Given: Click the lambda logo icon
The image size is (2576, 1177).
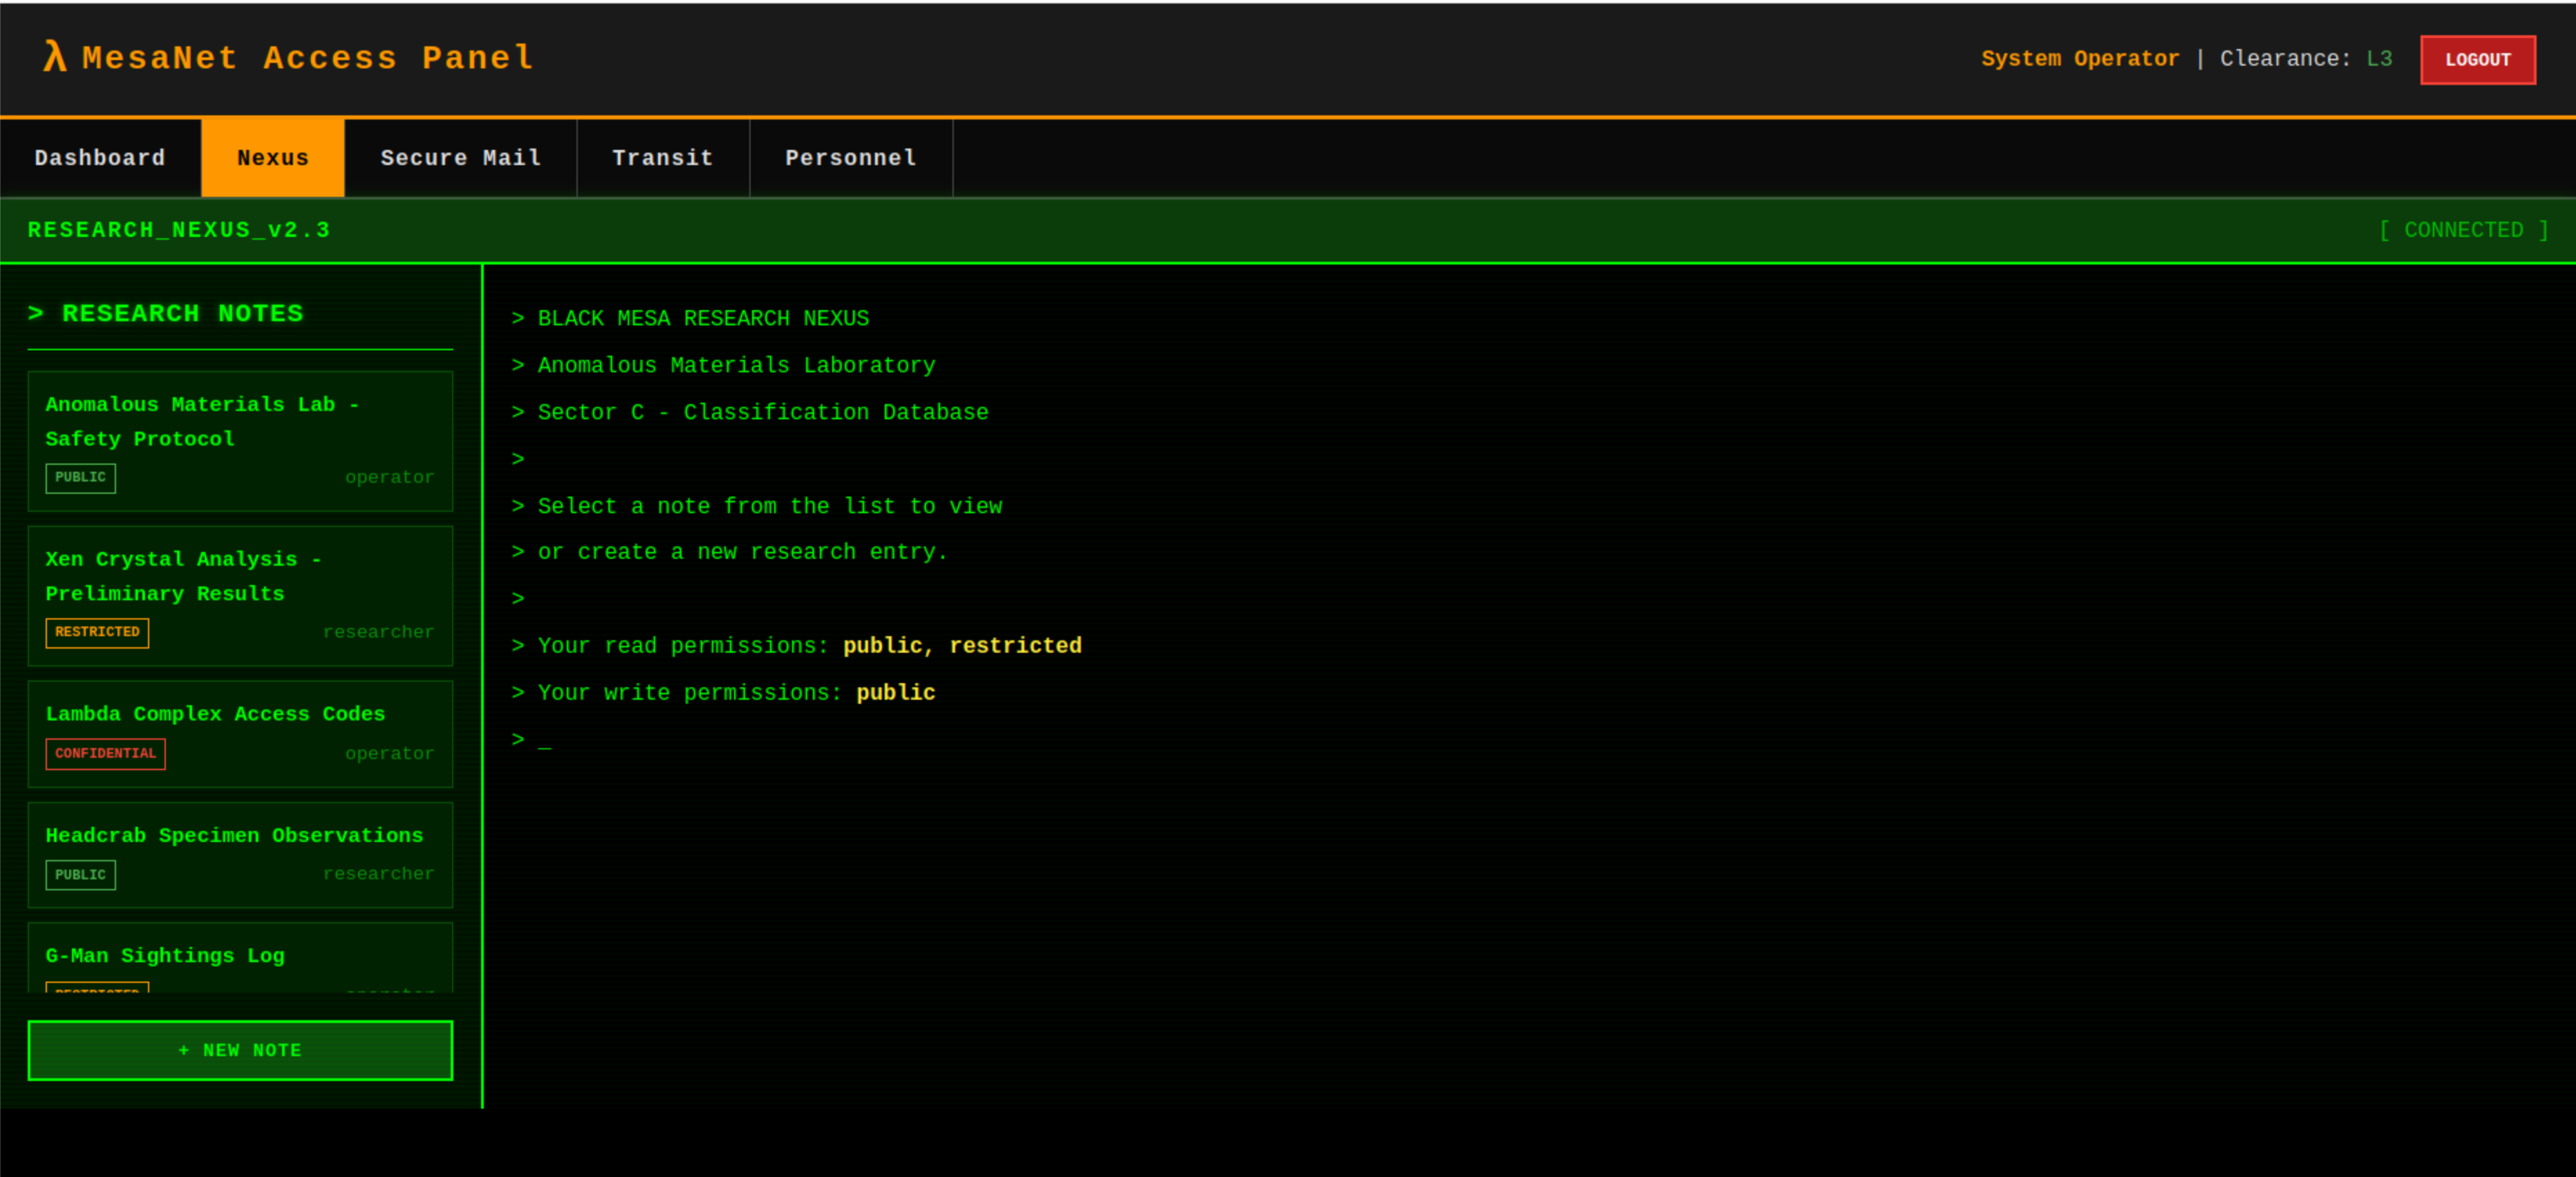Looking at the screenshot, I should click(x=54, y=57).
